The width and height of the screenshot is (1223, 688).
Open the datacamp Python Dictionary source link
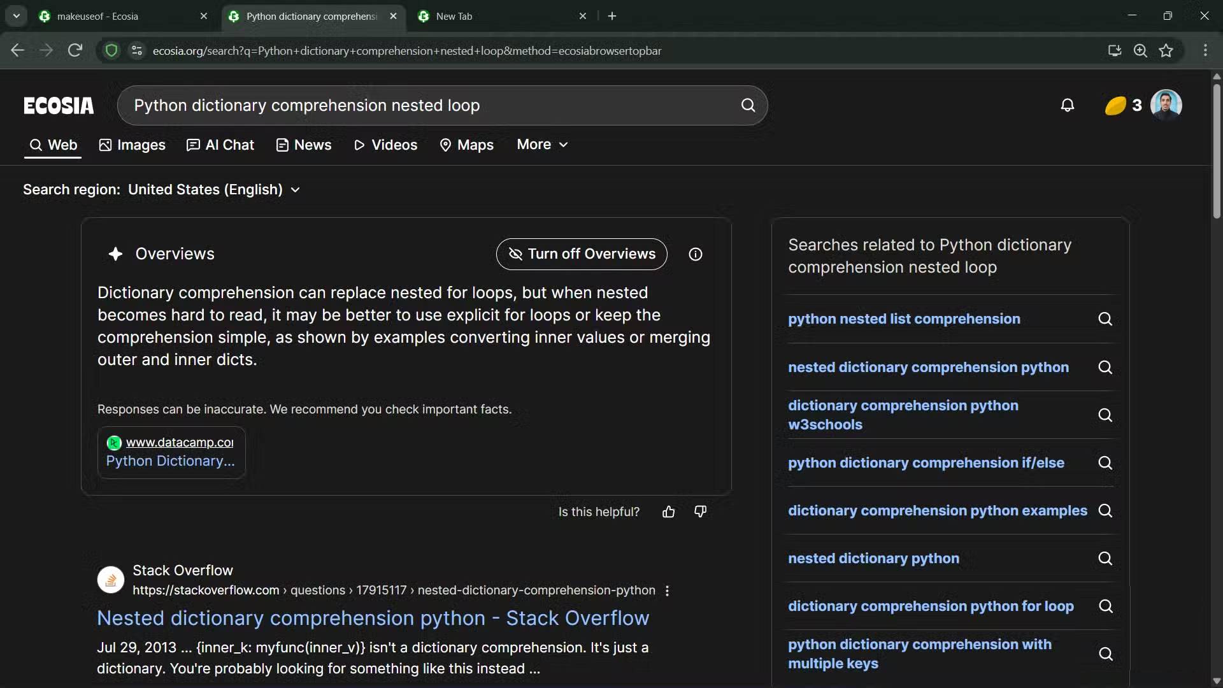point(171,461)
